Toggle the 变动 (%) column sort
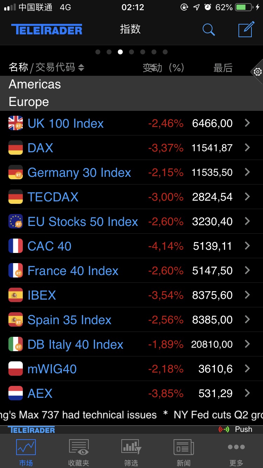Screen dimensions: 263x468 click(x=163, y=67)
